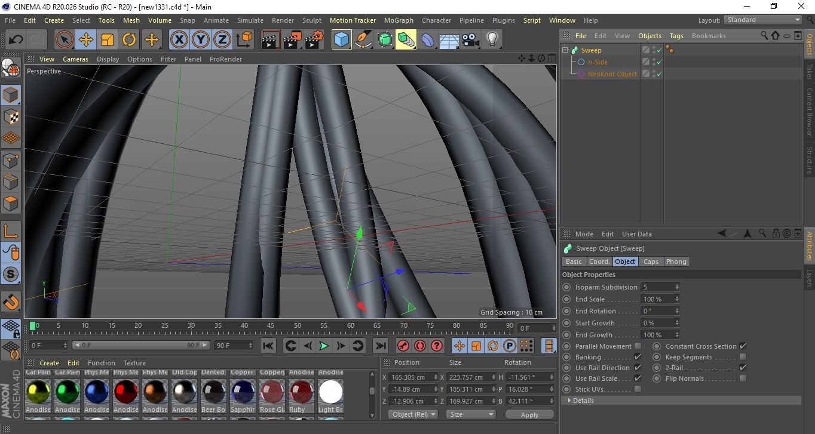Click Render View clapperboard icon
815x434 pixels.
pyautogui.click(x=271, y=40)
